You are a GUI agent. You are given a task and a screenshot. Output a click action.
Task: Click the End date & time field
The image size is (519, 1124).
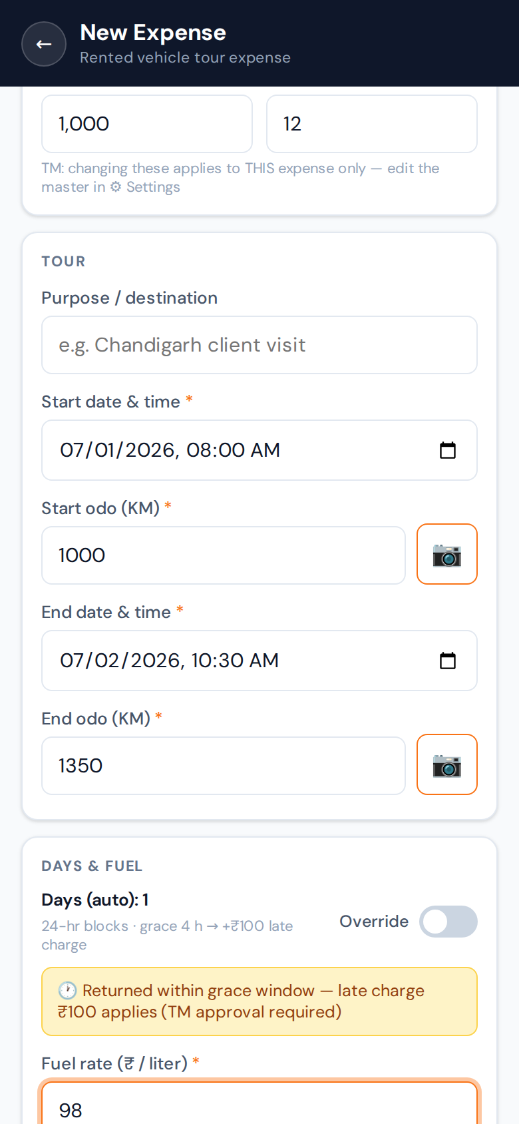click(259, 661)
